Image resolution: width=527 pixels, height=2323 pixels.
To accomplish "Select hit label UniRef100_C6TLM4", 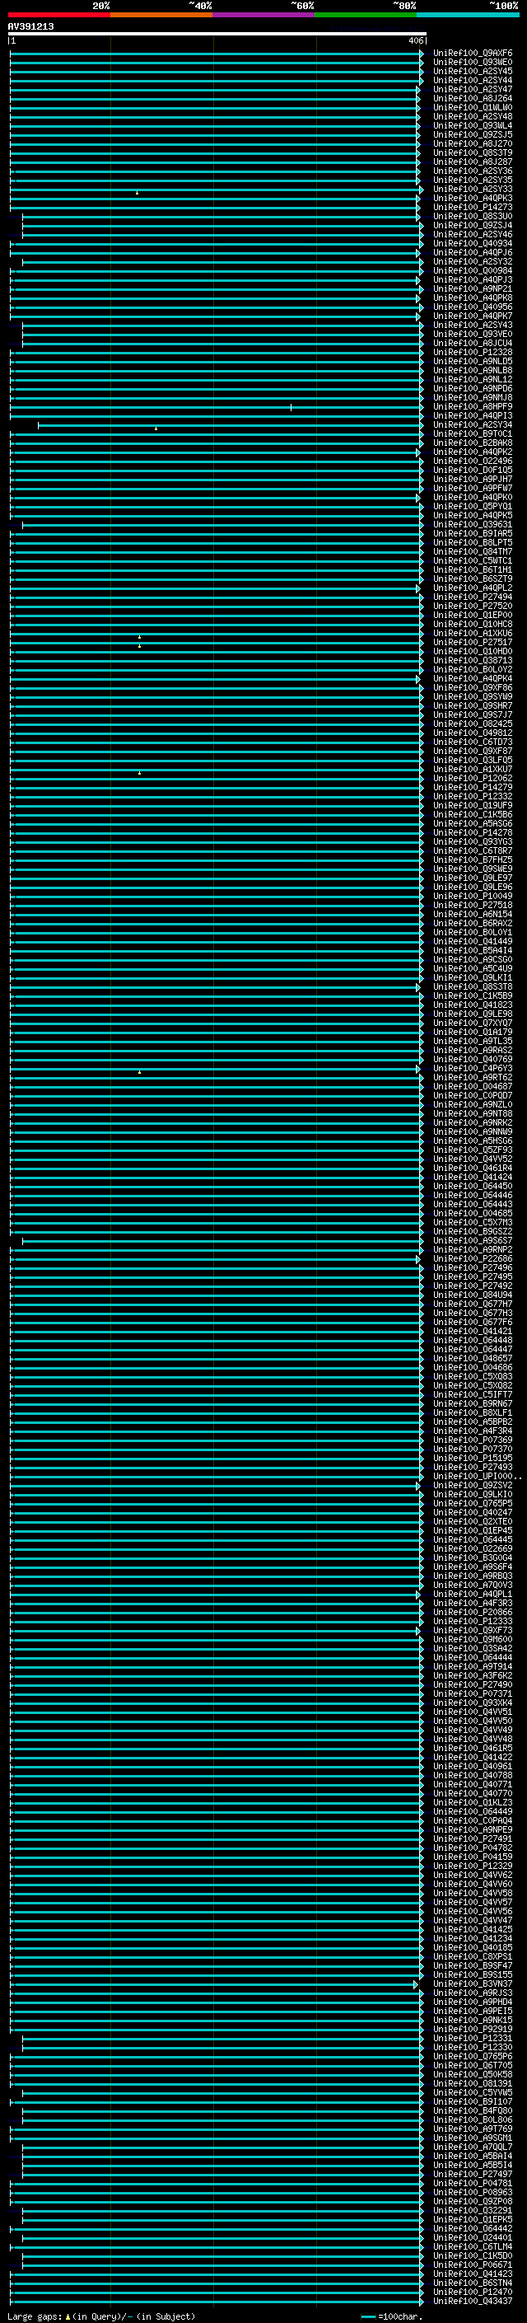I will (x=473, y=2246).
